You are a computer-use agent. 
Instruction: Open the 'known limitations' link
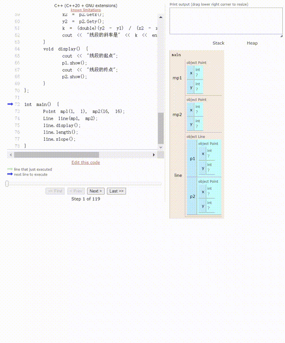pyautogui.click(x=85, y=10)
